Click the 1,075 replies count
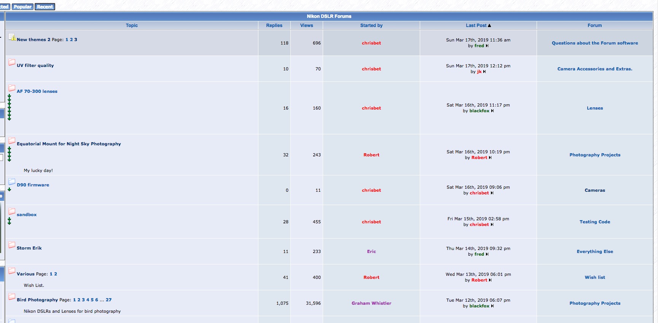658x323 pixels. click(x=282, y=303)
